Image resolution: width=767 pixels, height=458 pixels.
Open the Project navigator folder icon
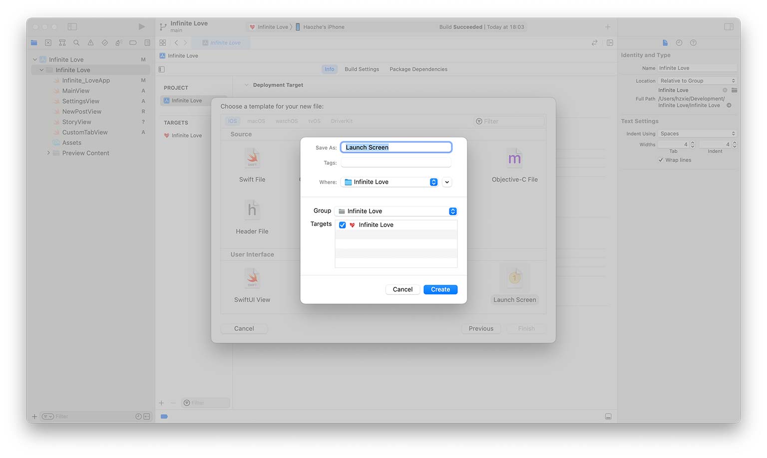coord(34,43)
